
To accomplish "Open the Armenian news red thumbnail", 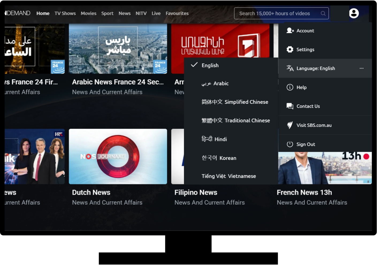I will (x=220, y=41).
